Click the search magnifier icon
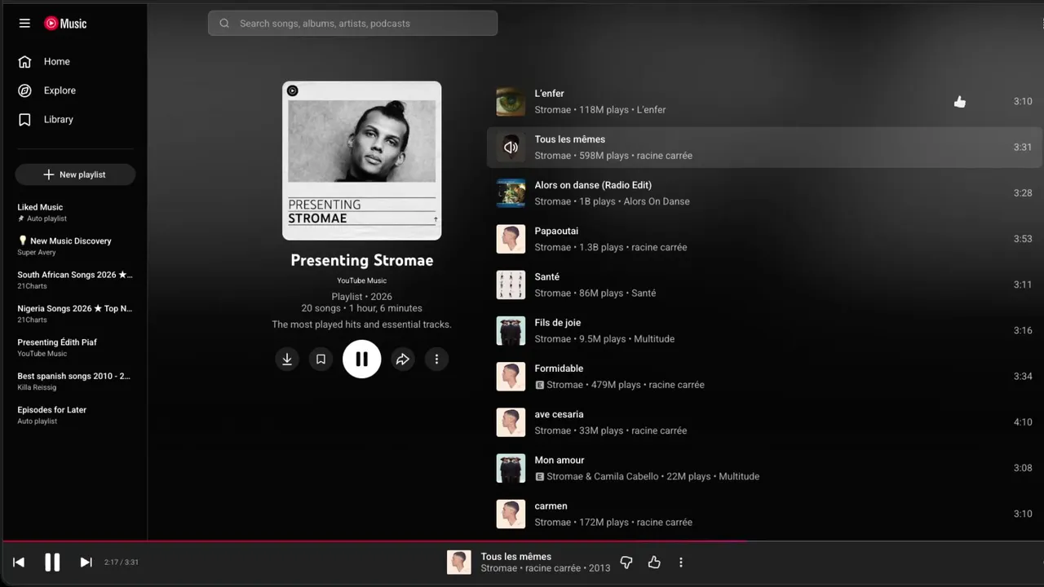1044x587 pixels. (x=224, y=24)
